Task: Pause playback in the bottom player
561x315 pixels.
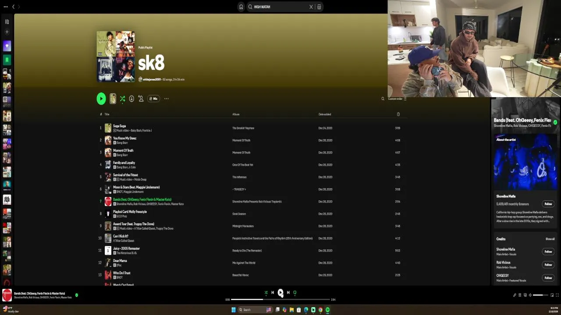Action: pyautogui.click(x=280, y=293)
